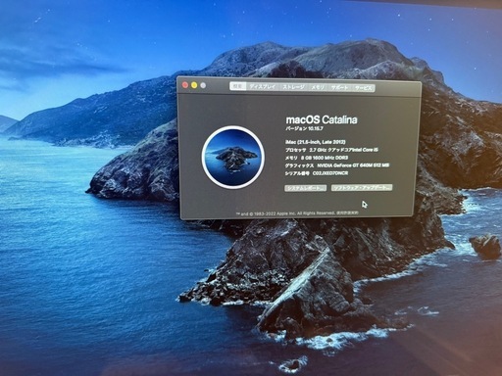Screen dimensions: 502x376
Task: Select the メモリ tab
Action: point(318,87)
